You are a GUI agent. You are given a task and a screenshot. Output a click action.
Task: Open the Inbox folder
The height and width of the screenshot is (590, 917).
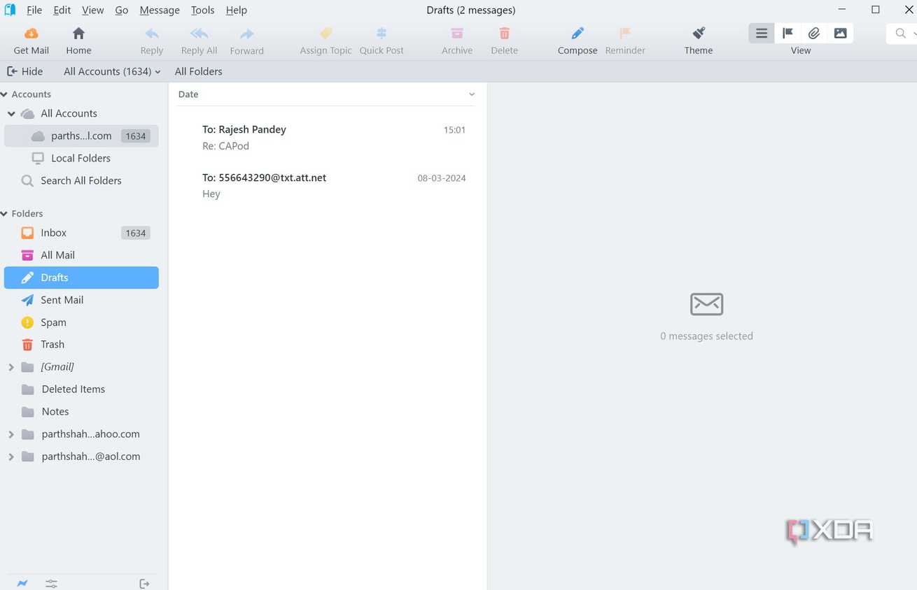(81, 233)
